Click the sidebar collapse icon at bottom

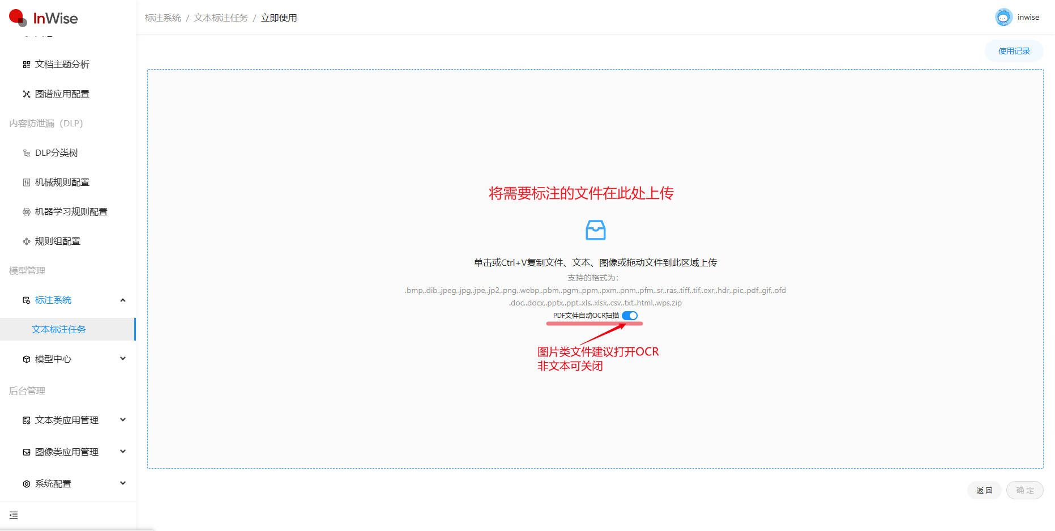pyautogui.click(x=14, y=515)
